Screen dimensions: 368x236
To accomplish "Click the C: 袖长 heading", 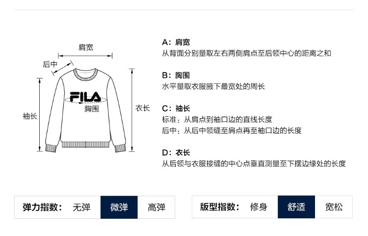I will 176,108.
